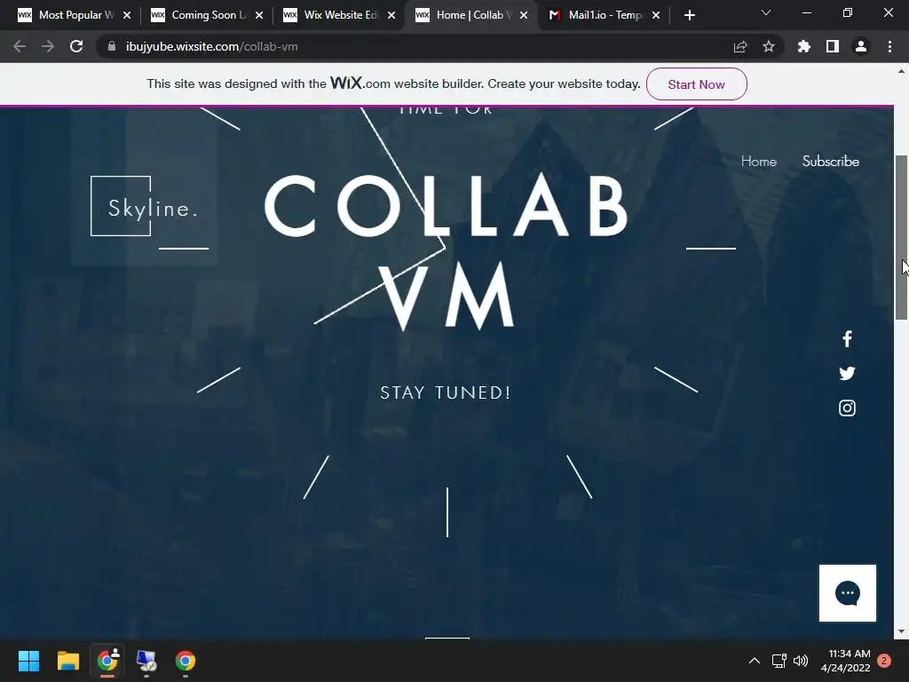The height and width of the screenshot is (682, 909).
Task: Open the Wix chat widget
Action: [848, 592]
